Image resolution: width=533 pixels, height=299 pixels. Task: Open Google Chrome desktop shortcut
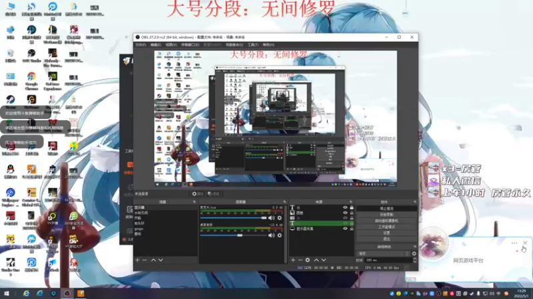pos(31,80)
